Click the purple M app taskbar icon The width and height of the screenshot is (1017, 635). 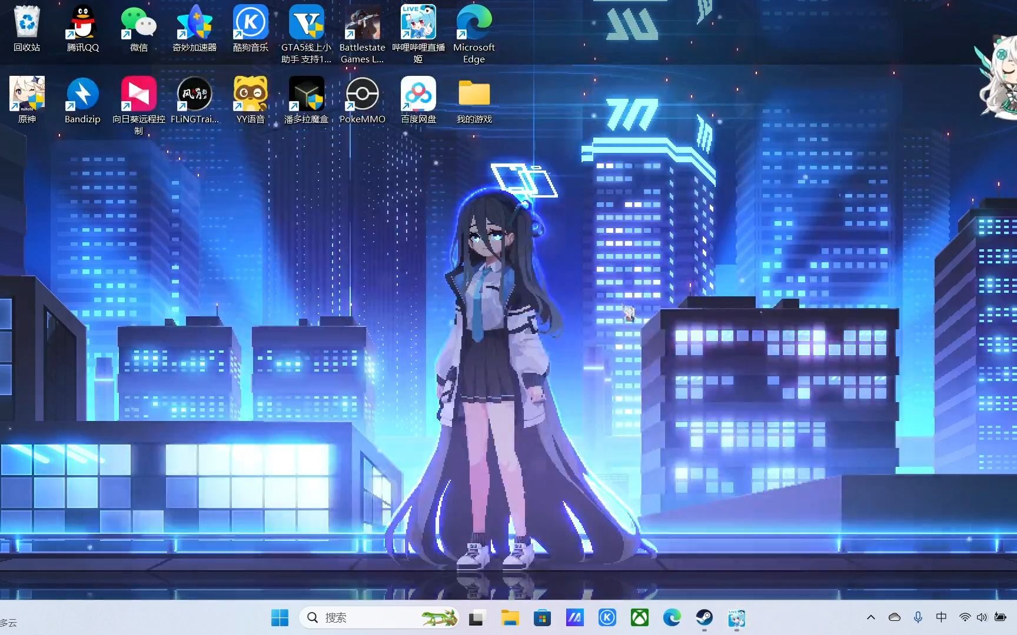point(574,617)
